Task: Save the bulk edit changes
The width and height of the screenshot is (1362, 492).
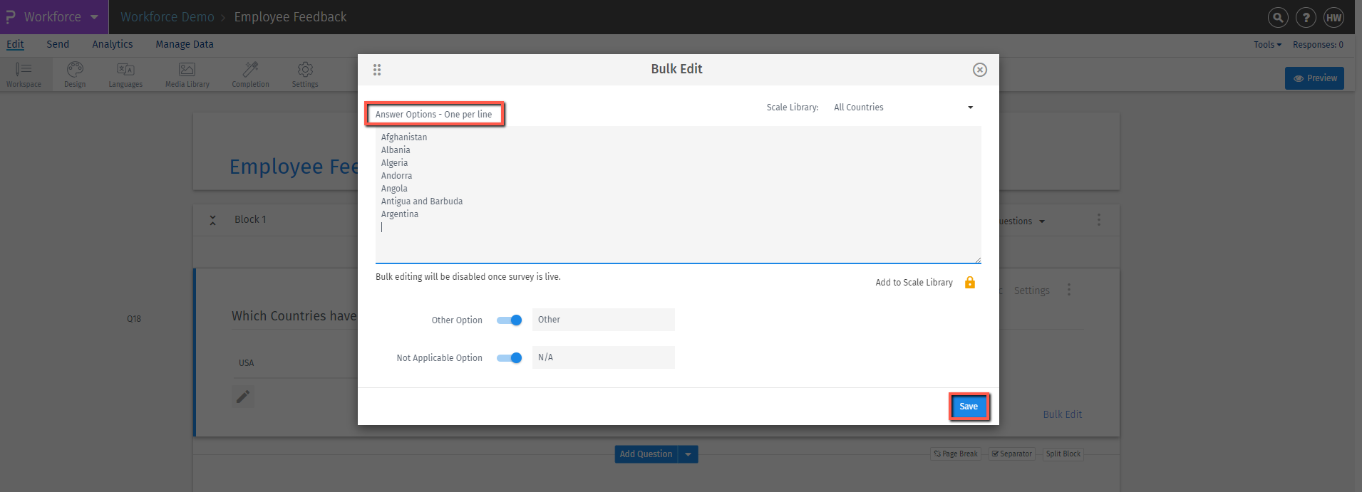Action: click(969, 407)
